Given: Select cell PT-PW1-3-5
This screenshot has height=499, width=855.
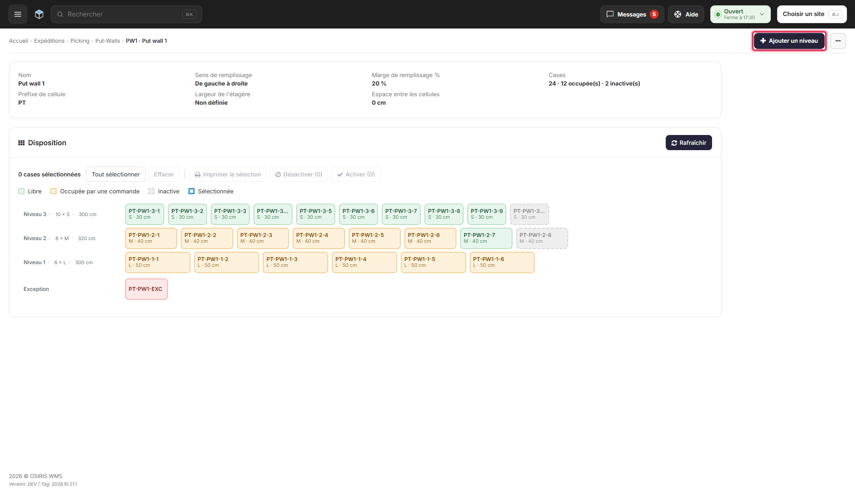Looking at the screenshot, I should tap(316, 214).
